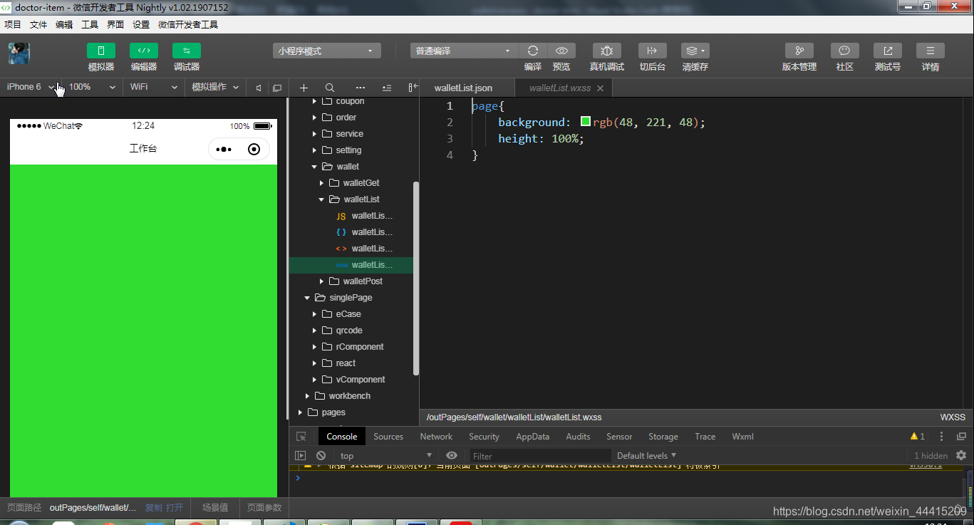Collapse the walletList folder
This screenshot has height=525, width=974.
pyautogui.click(x=321, y=199)
